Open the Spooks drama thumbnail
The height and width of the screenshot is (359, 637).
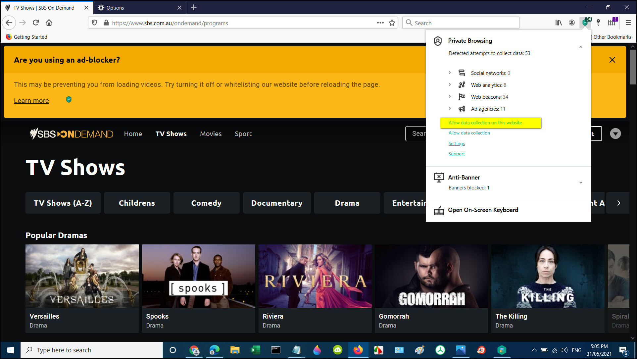click(198, 276)
